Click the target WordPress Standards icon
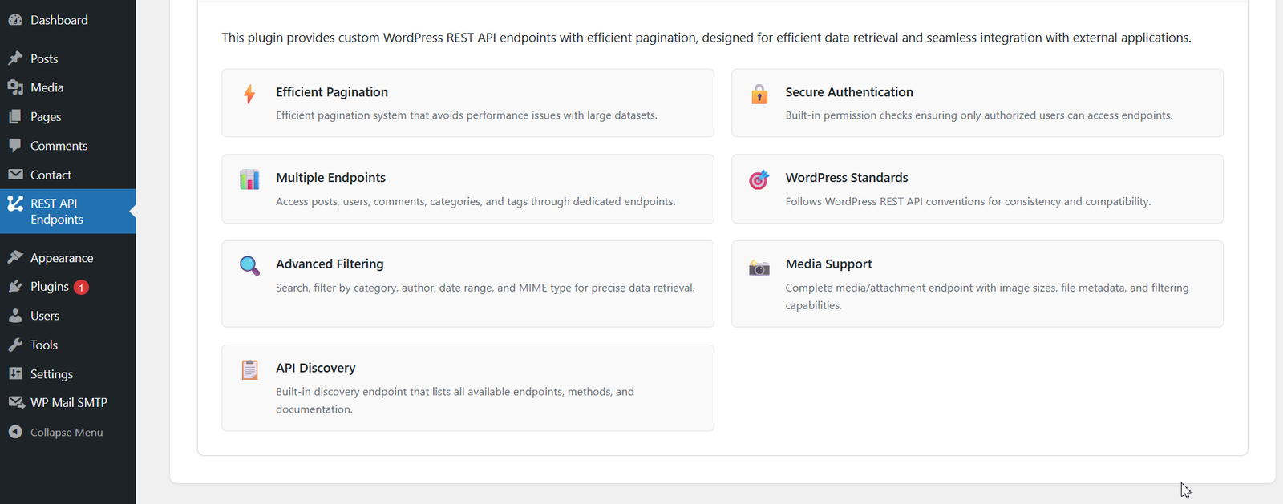This screenshot has height=504, width=1283. click(759, 179)
